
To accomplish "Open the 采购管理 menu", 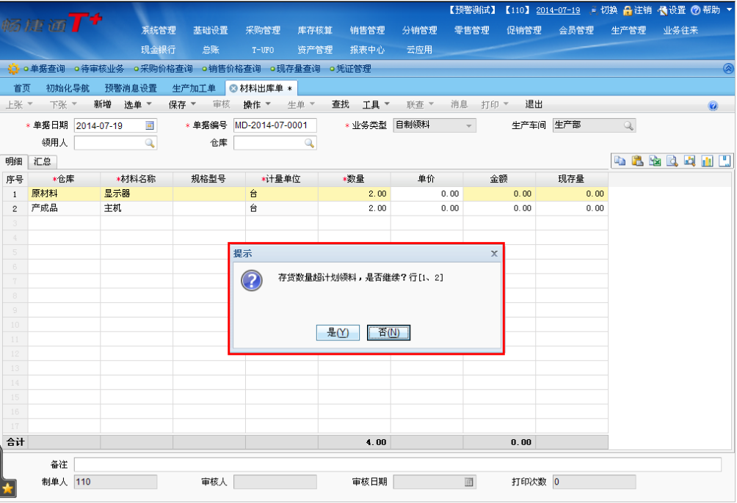I will pos(263,30).
